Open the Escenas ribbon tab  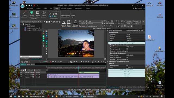click(x=38, y=8)
